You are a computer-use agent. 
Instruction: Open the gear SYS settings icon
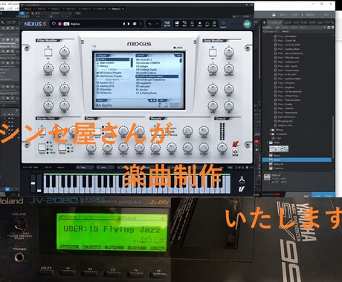tap(214, 24)
